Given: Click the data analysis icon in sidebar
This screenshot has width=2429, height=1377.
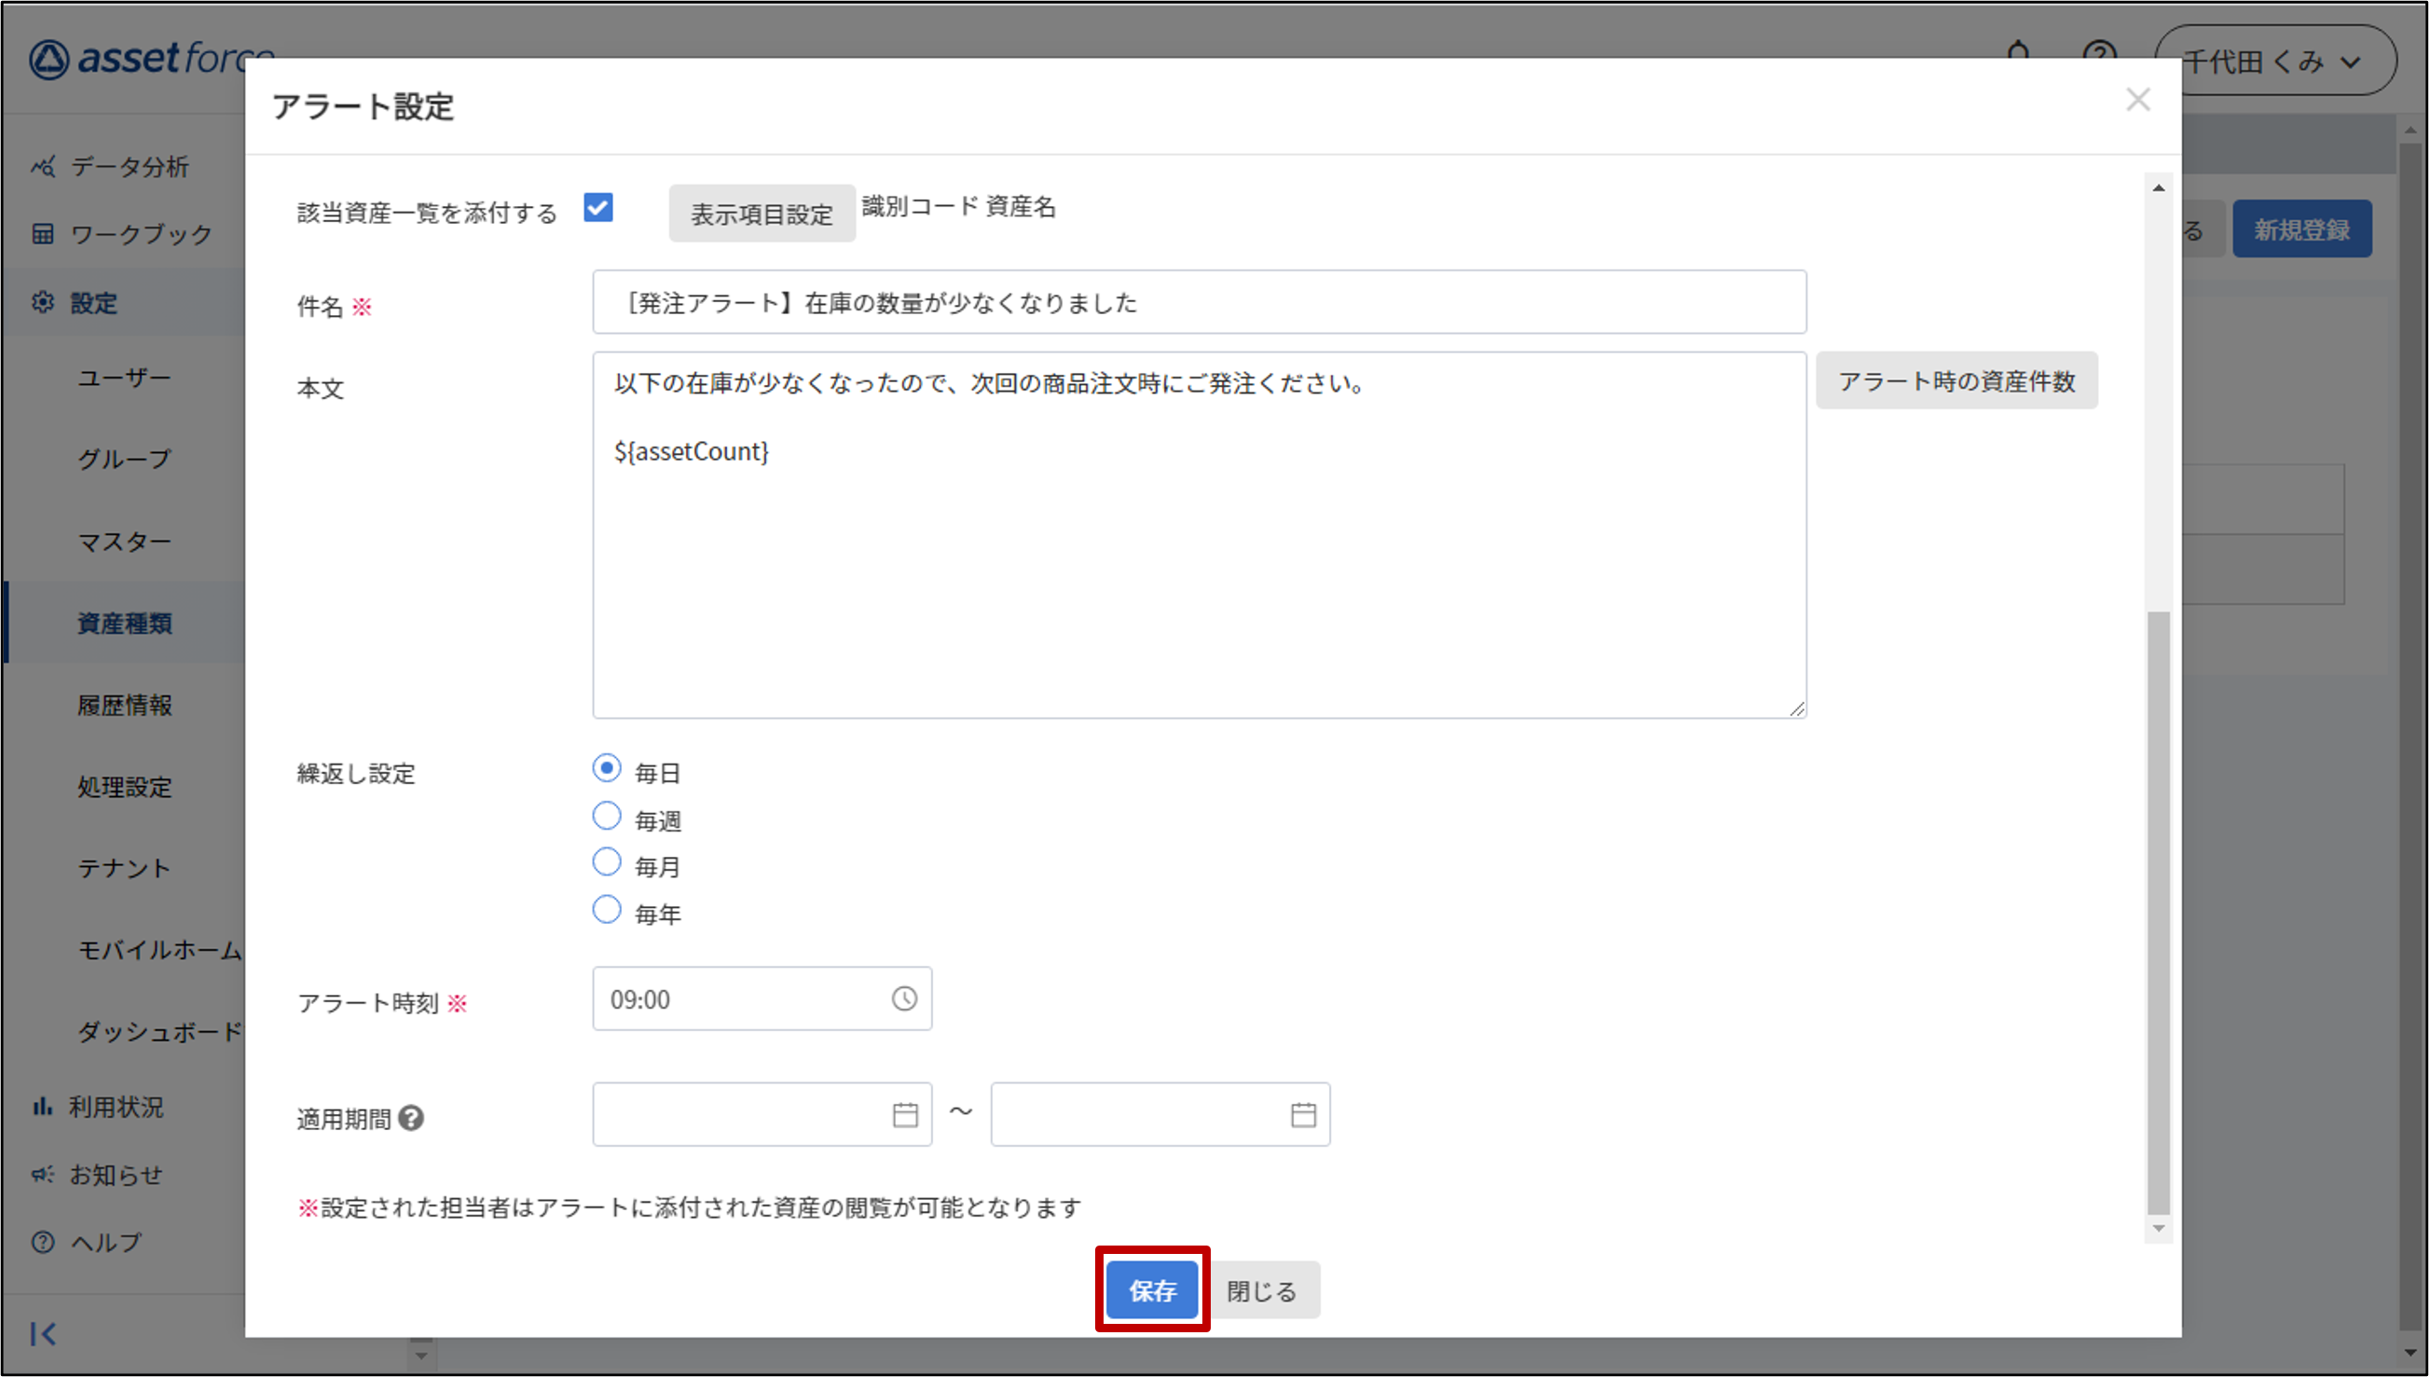Looking at the screenshot, I should coord(44,168).
